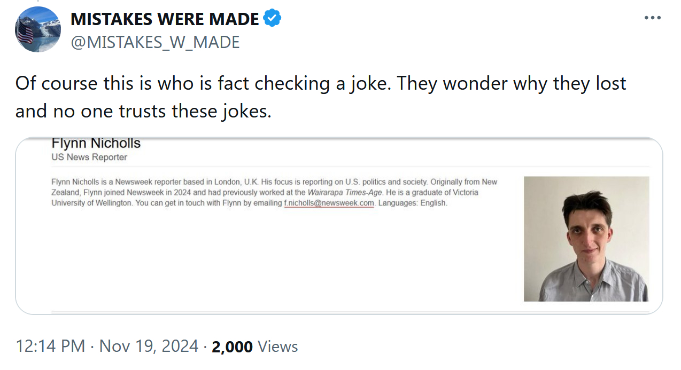Click the second tweet line 'and no one trusts these jokes'
Screen dimensions: 681x370
(x=143, y=111)
